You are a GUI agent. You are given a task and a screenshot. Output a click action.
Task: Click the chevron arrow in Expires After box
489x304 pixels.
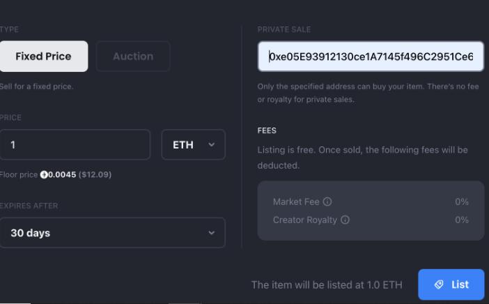[212, 233]
